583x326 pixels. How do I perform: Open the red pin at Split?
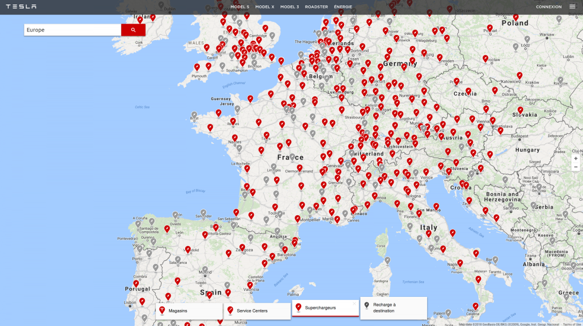pyautogui.click(x=485, y=211)
